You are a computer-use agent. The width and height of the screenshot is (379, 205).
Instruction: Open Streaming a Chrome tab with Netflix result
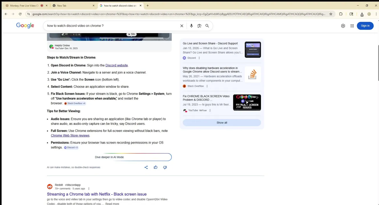tap(97, 194)
